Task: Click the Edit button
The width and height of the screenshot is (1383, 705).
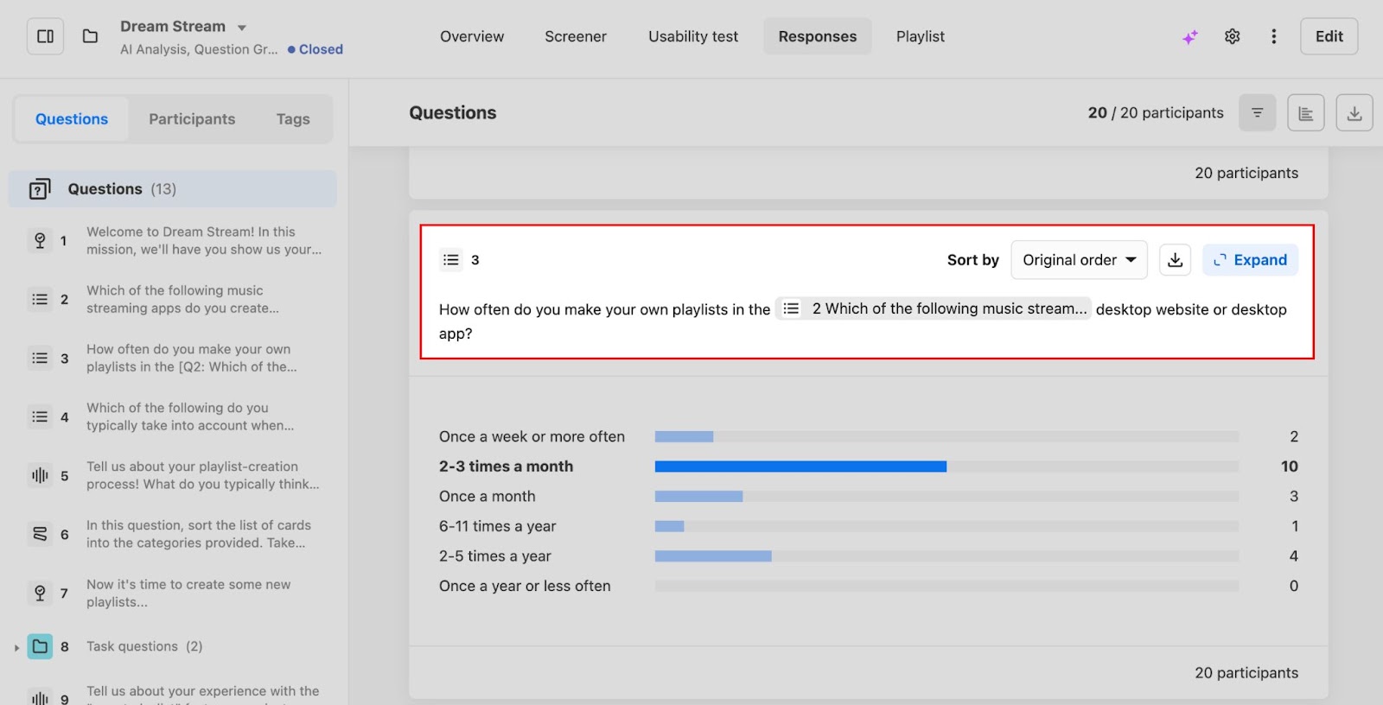Action: point(1329,36)
